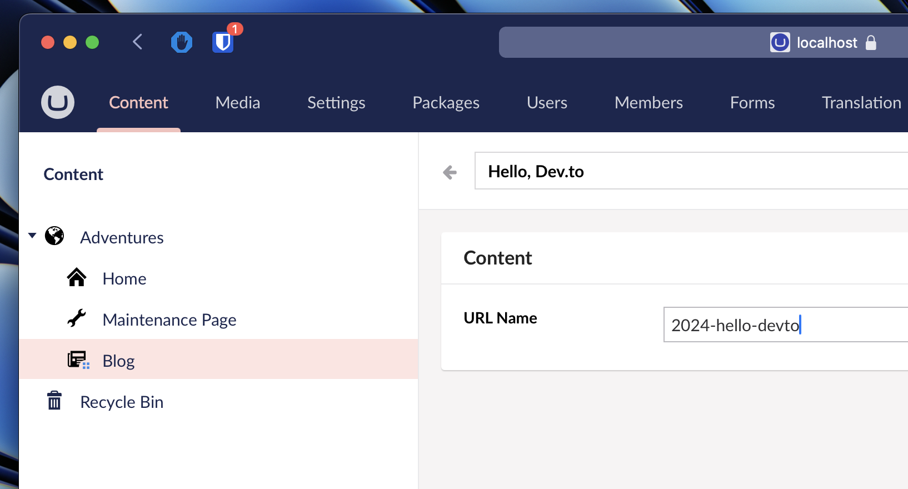908x489 pixels.
Task: Open the Users section
Action: 547,103
